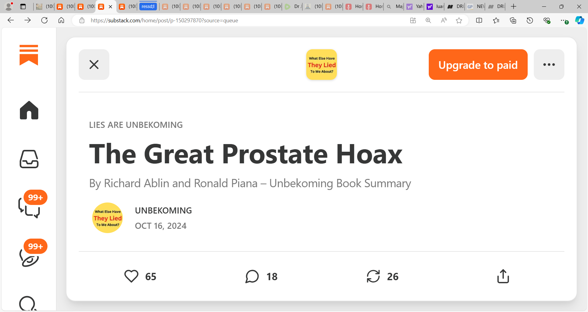Click the publication logo at the top center
This screenshot has height=312, width=588.
tap(322, 65)
